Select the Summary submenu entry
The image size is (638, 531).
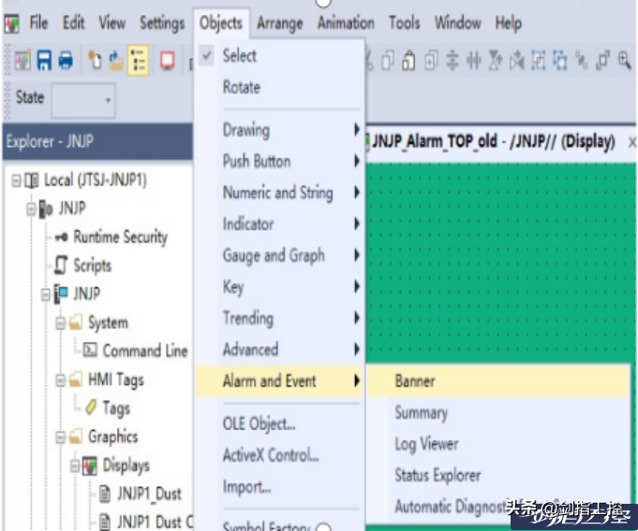[421, 413]
